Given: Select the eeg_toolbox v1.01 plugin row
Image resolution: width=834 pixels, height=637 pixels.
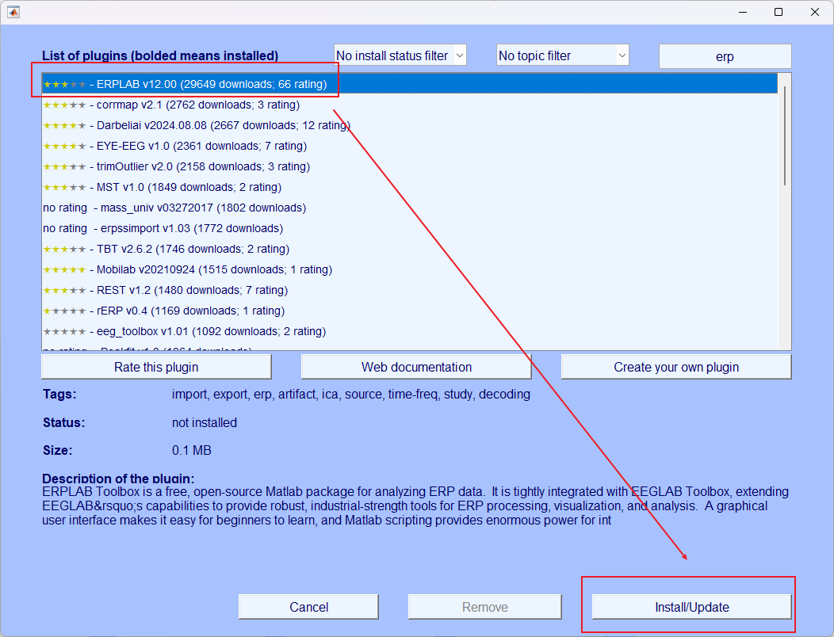Looking at the screenshot, I should pos(410,331).
